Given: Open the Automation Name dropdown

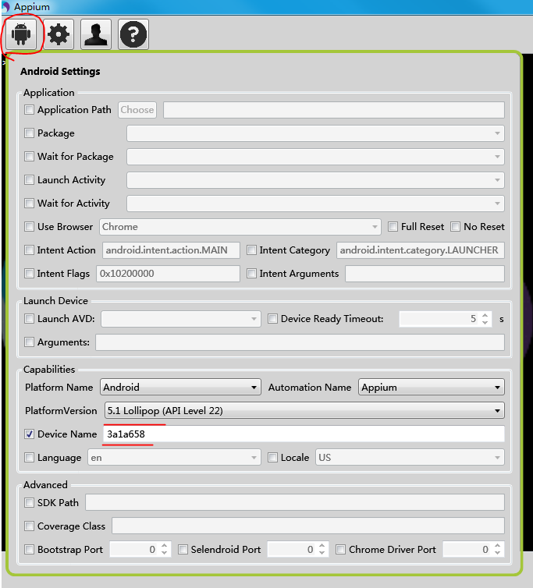Looking at the screenshot, I should 432,387.
